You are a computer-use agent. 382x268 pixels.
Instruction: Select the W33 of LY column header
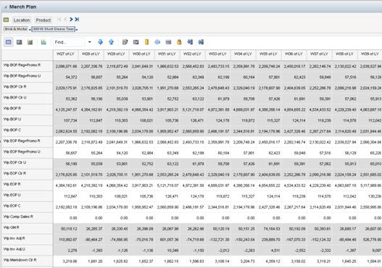point(217,54)
